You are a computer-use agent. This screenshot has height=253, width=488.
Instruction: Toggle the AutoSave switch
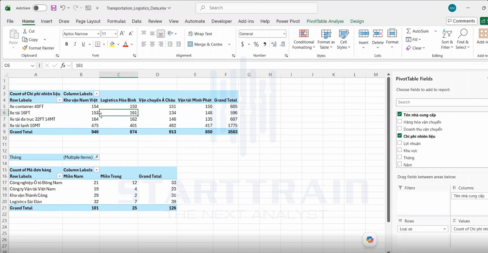coord(40,8)
